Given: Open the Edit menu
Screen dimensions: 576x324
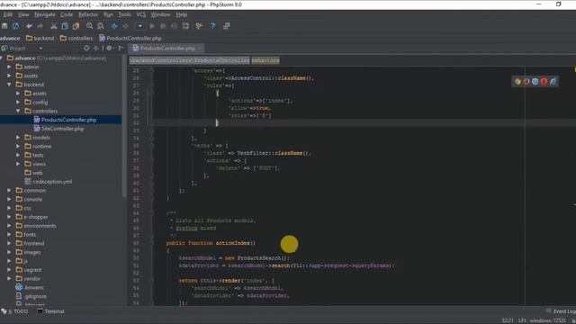Looking at the screenshot, I should [8, 14].
